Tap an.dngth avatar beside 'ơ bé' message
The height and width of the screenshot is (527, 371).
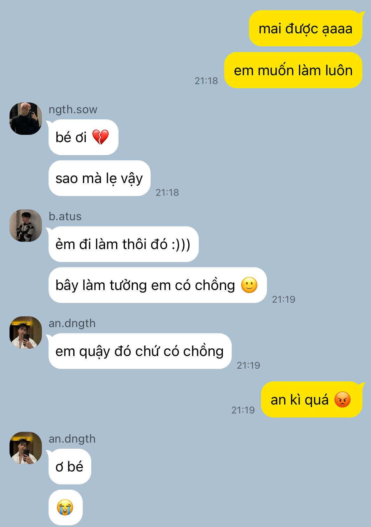click(x=26, y=448)
